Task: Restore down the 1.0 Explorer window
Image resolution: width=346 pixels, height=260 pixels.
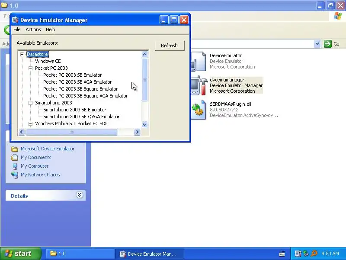Action: point(330,6)
